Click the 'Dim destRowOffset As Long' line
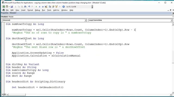Viewport: 174px width, 97px height. point(25,39)
